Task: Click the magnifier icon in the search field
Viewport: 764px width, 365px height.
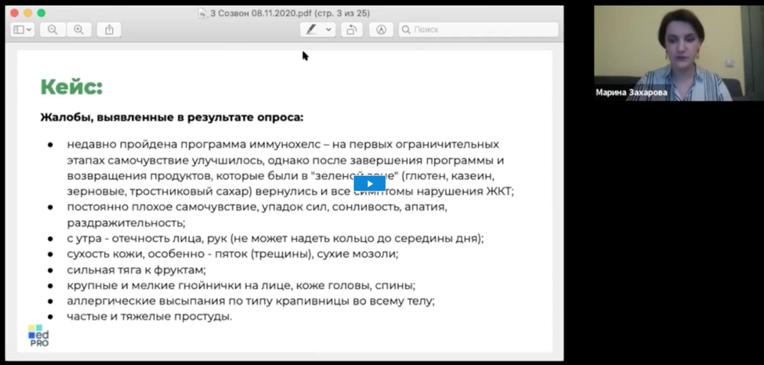Action: [406, 30]
